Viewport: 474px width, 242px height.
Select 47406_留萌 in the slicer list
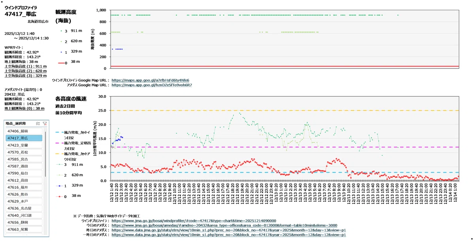24,131
